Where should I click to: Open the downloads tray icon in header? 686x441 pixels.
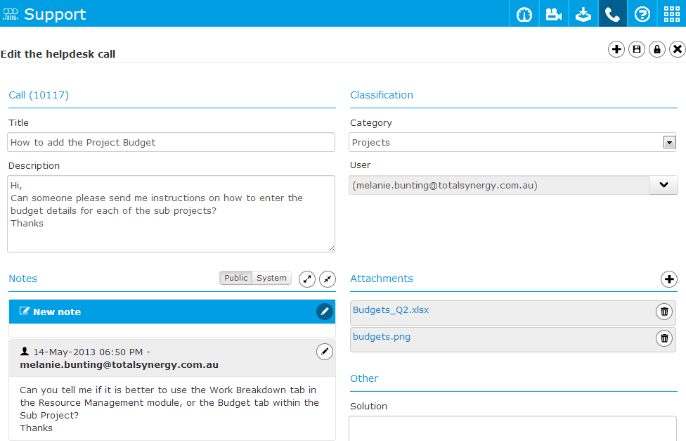(583, 14)
